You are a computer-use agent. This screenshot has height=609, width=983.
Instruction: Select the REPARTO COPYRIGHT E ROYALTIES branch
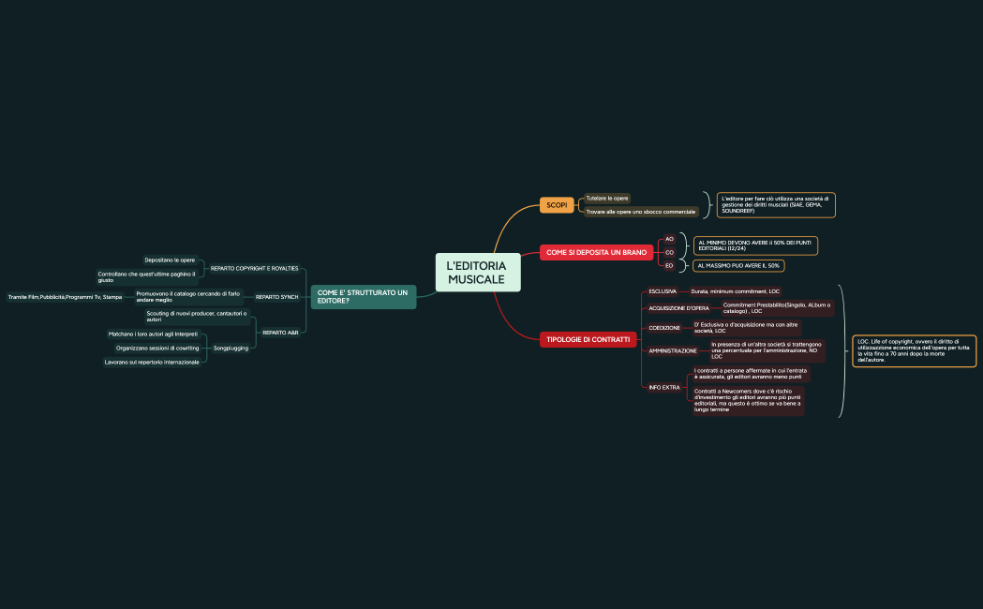pyautogui.click(x=254, y=269)
